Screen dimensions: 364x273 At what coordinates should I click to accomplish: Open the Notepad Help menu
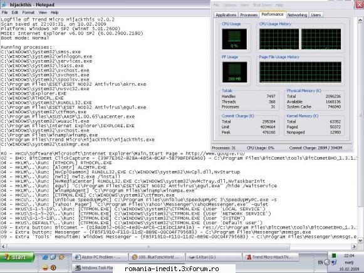[55, 13]
